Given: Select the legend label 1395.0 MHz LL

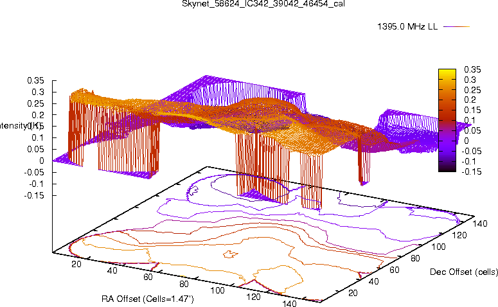Looking at the screenshot, I should (407, 27).
